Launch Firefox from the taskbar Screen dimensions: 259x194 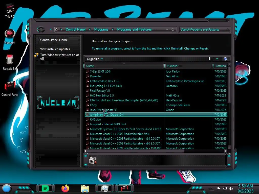(x=65, y=188)
